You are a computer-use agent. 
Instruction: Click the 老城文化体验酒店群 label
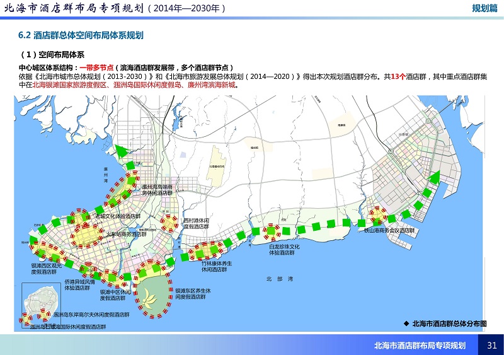point(117,216)
